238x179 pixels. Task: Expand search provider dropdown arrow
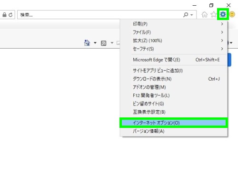point(192,15)
